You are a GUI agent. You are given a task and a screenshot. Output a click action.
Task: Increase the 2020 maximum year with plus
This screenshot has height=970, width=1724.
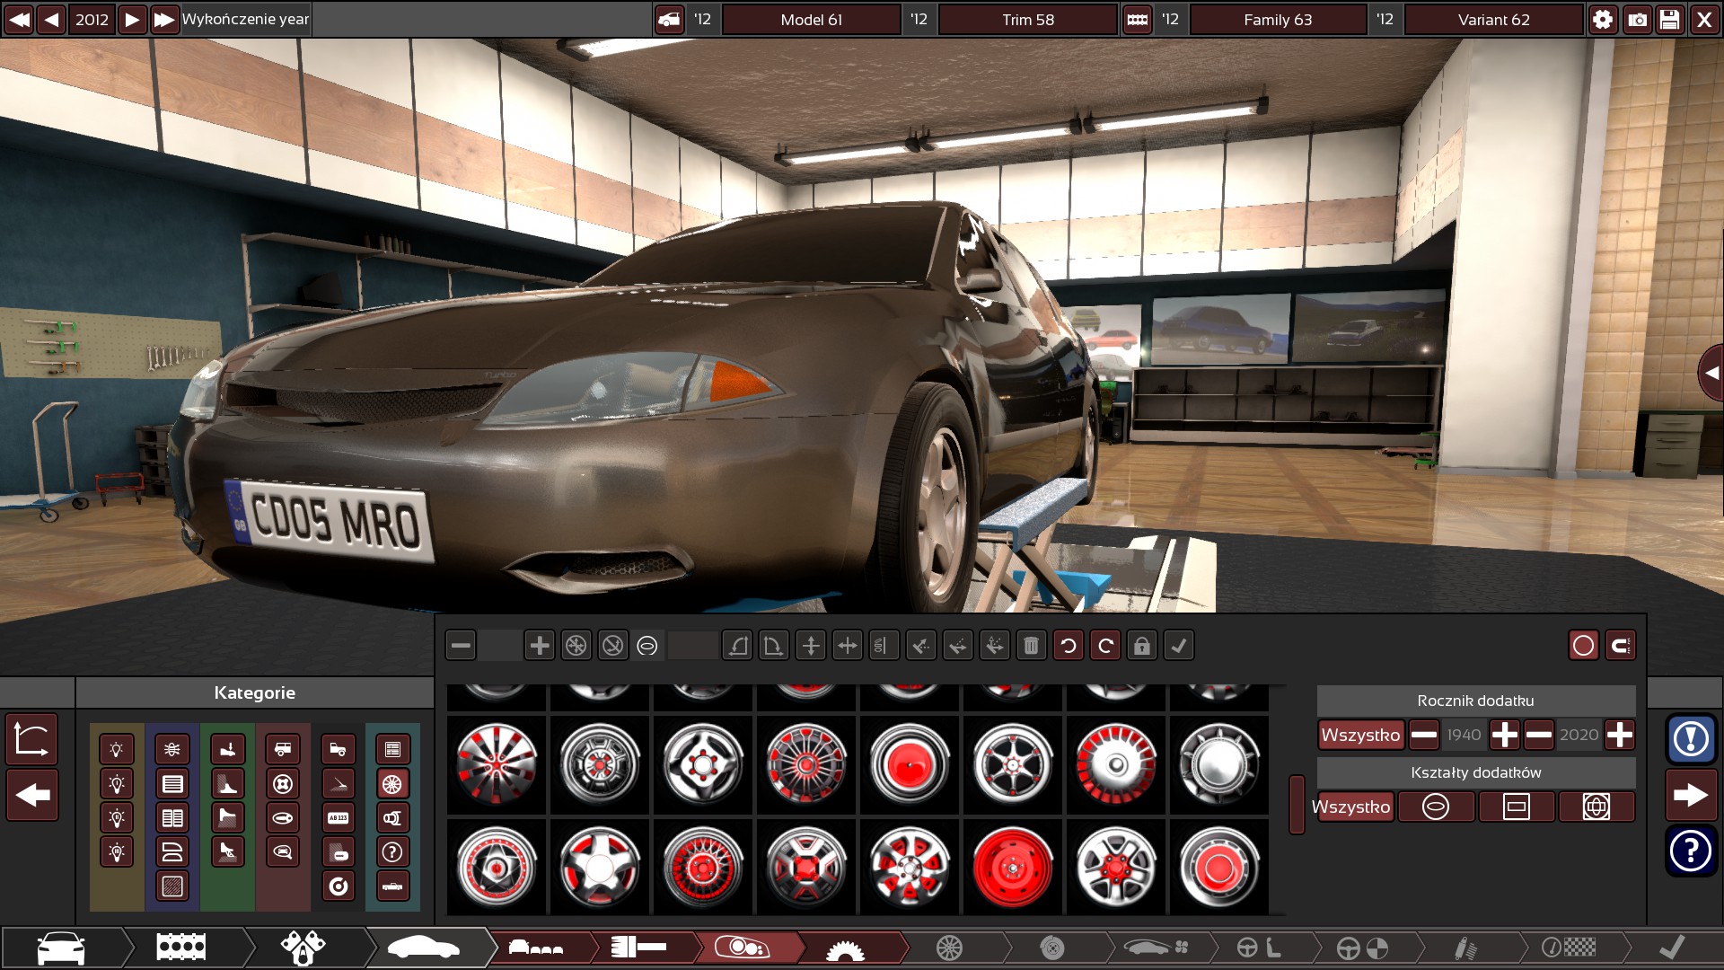[x=1620, y=736]
